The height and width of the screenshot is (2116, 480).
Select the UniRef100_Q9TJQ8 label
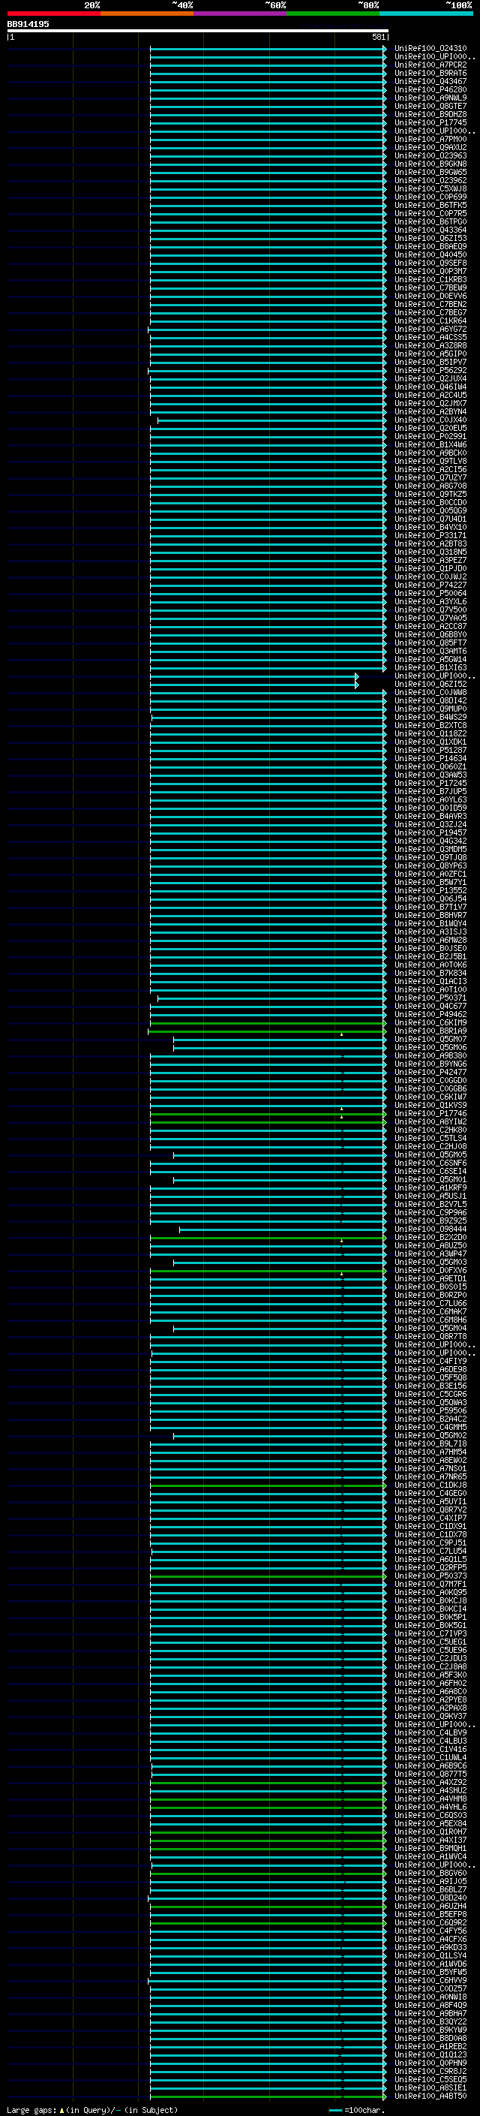430,857
